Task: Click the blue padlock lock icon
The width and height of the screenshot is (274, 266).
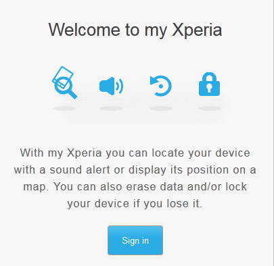Action: [x=209, y=84]
